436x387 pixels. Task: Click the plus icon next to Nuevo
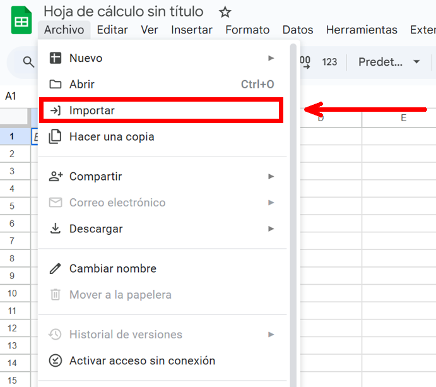coord(56,58)
